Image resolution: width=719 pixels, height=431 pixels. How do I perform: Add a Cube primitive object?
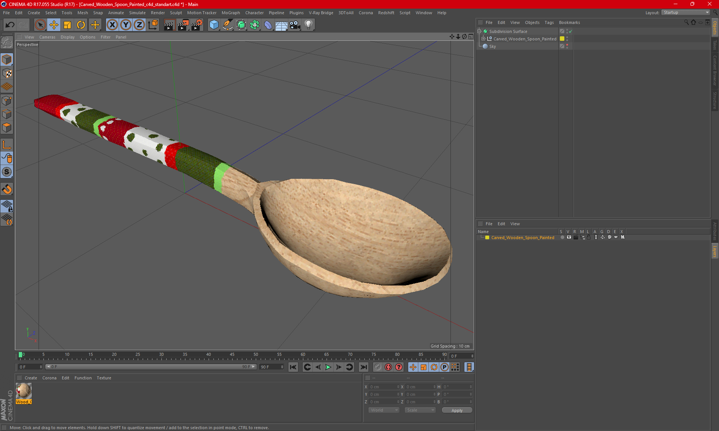214,25
